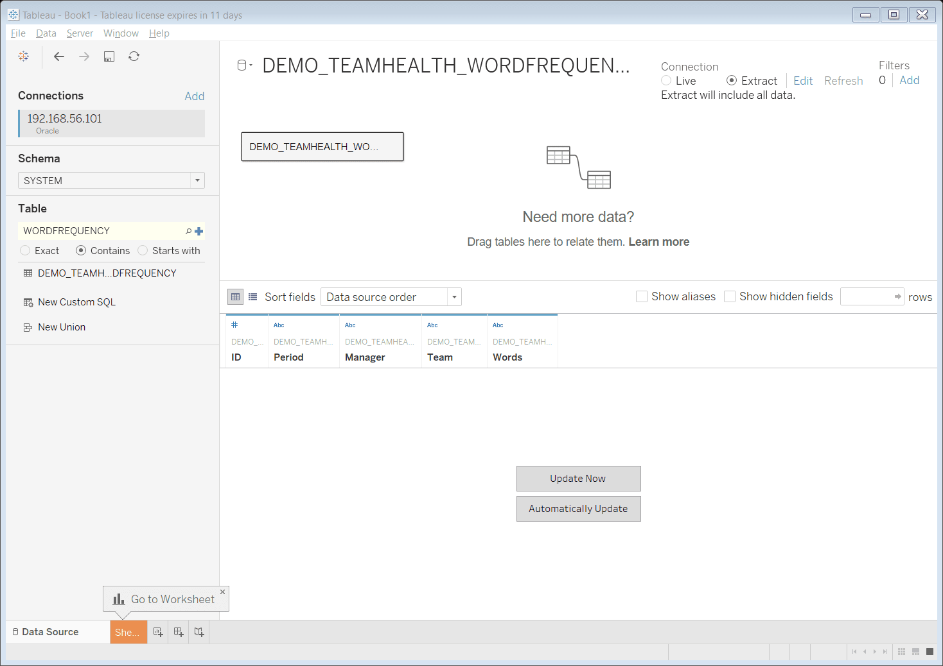
Task: Click the Update Now button
Action: 578,479
